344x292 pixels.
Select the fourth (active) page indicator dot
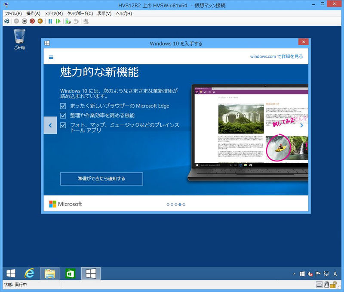180,205
